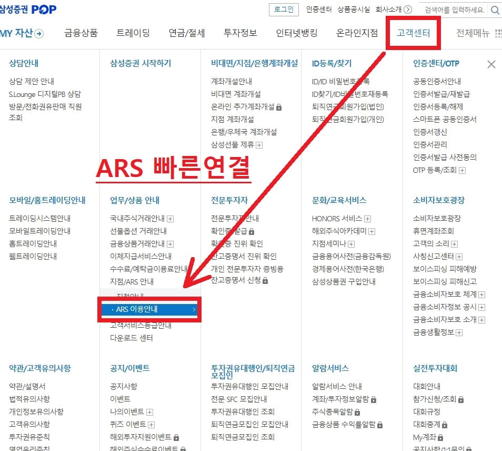This screenshot has width=502, height=451.
Task: Dismiss the mega menu with the X icon
Action: (491, 64)
